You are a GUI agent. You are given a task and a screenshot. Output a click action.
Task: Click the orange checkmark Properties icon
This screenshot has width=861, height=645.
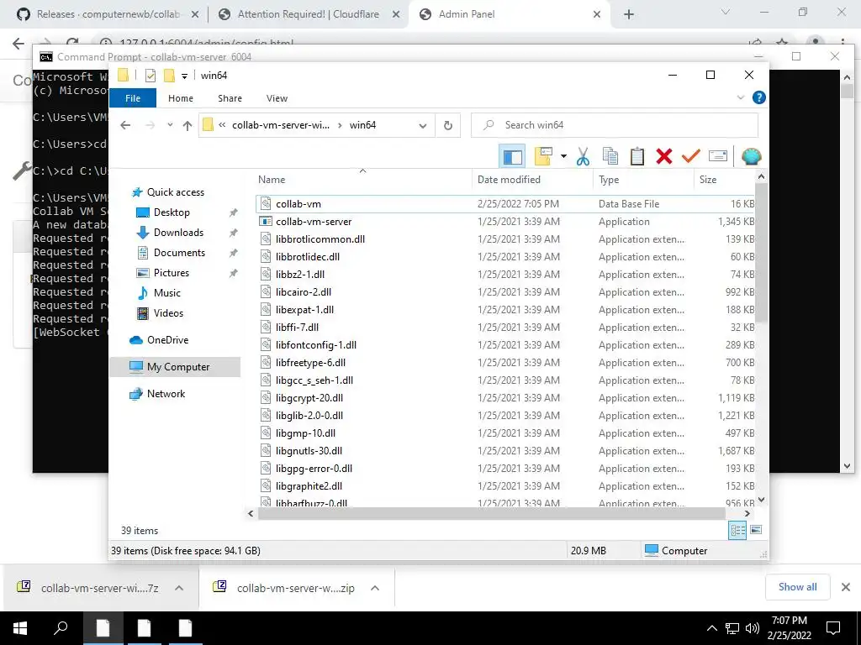point(690,156)
